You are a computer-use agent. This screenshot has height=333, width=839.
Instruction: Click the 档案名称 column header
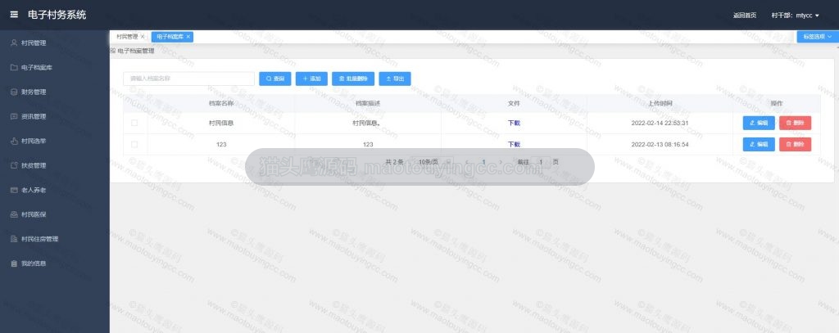tap(221, 103)
